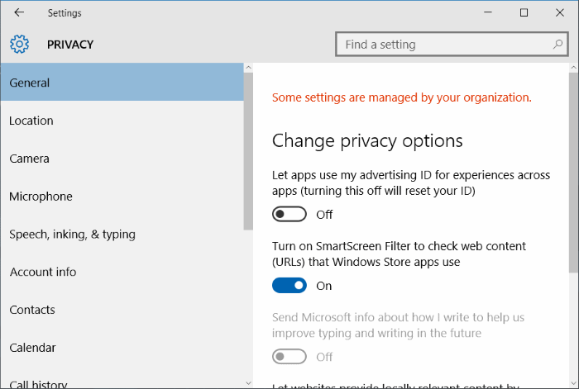Click content pane scroll down arrow

click(x=574, y=383)
